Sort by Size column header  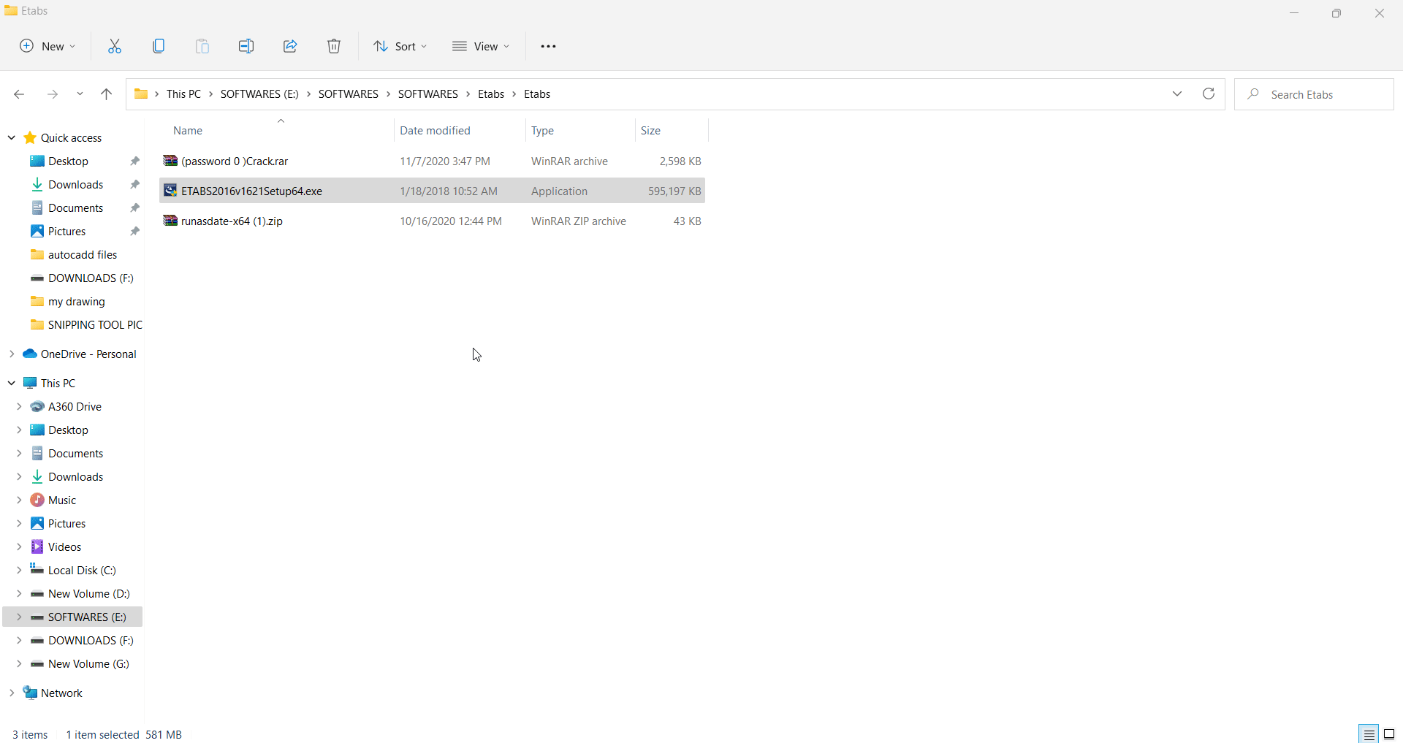(650, 130)
